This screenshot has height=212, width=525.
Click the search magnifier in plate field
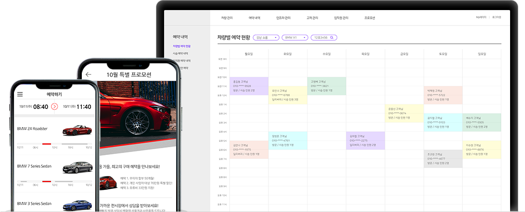tap(332, 38)
